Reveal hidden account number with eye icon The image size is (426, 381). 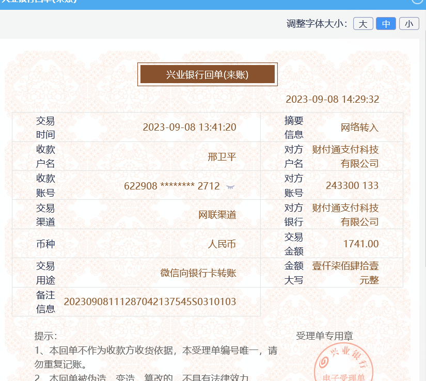click(x=230, y=186)
